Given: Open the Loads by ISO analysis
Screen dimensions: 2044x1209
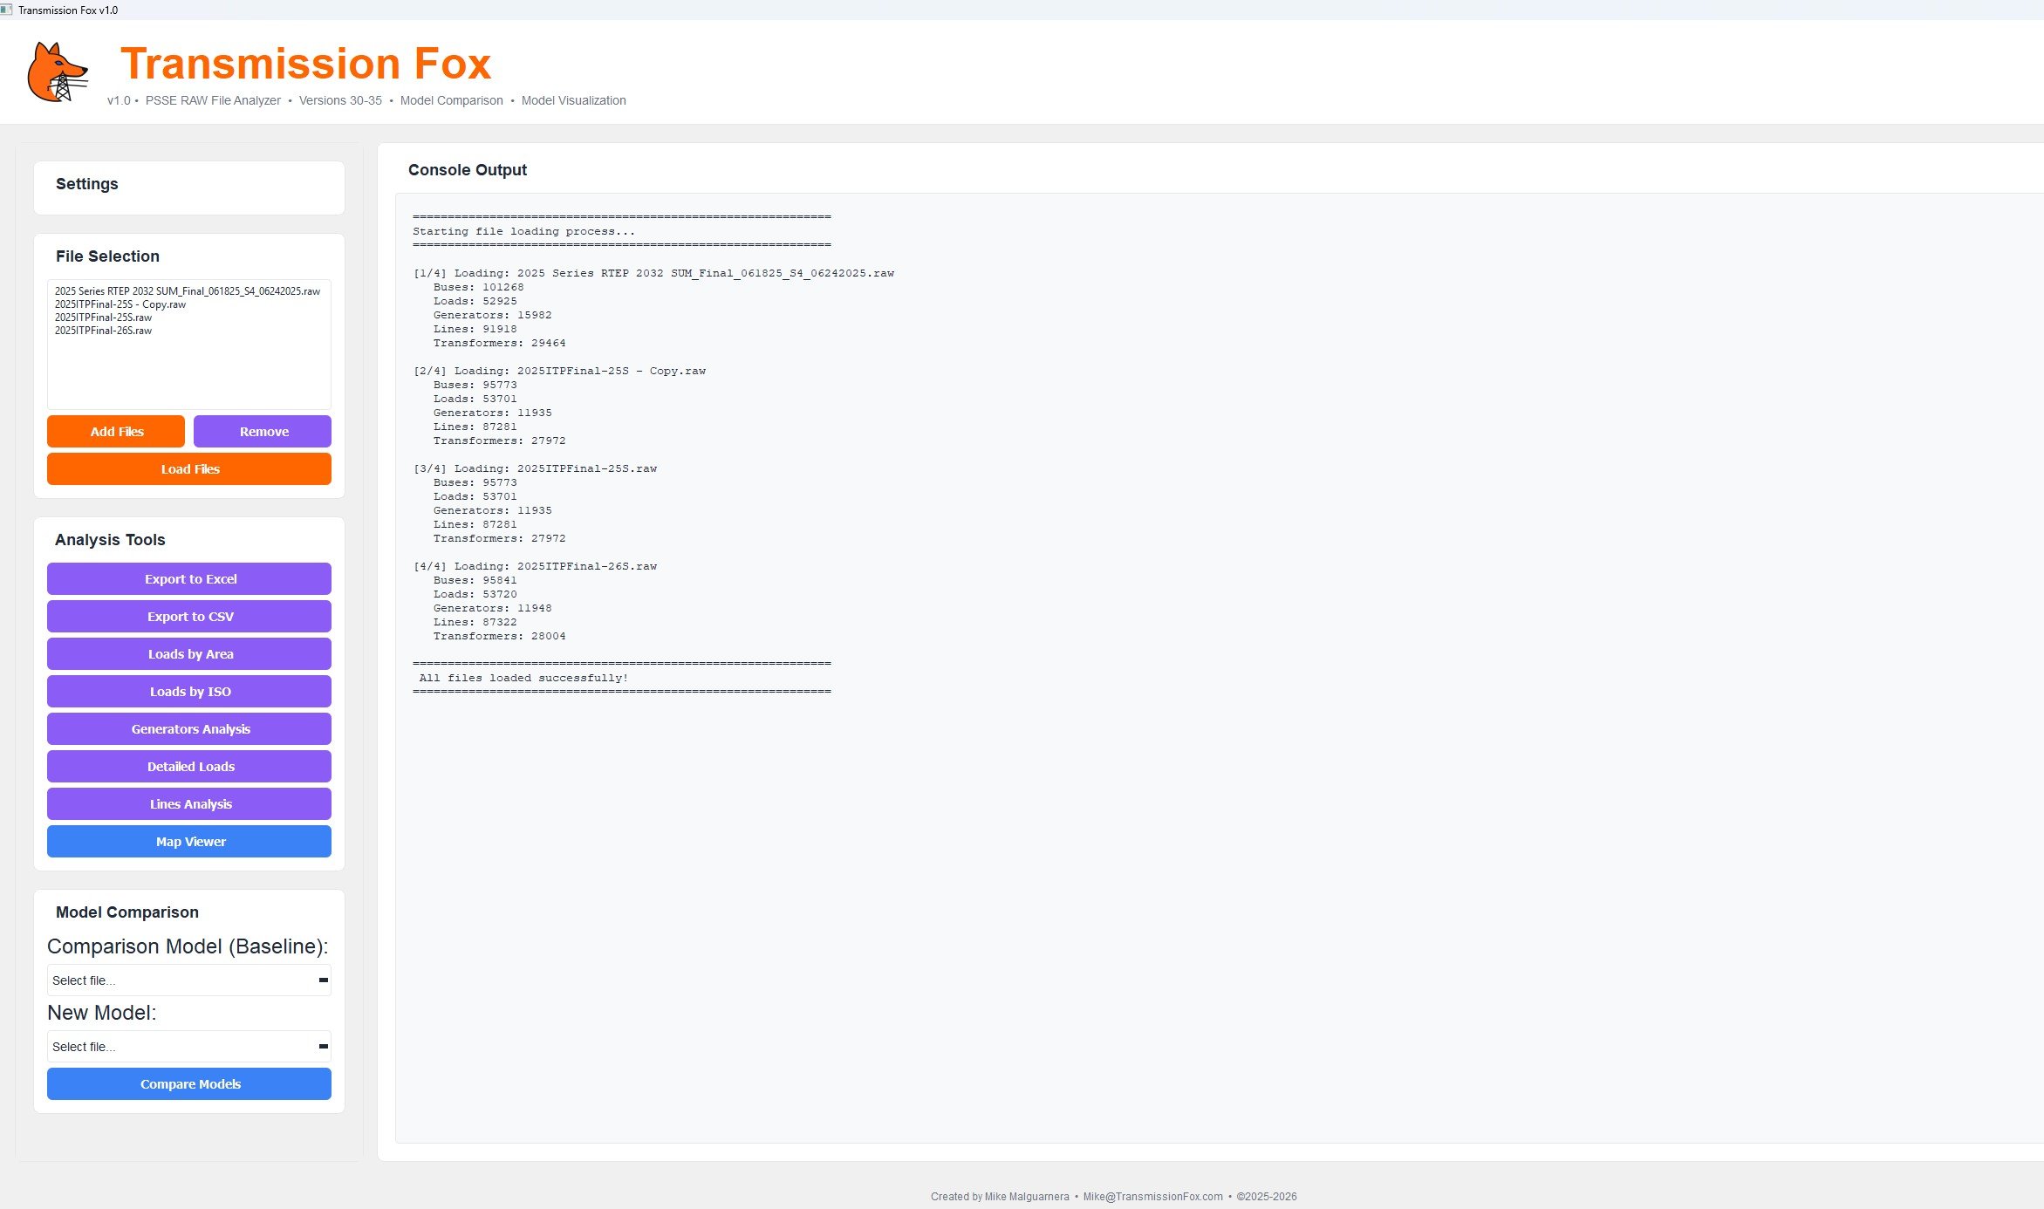Looking at the screenshot, I should click(x=189, y=692).
